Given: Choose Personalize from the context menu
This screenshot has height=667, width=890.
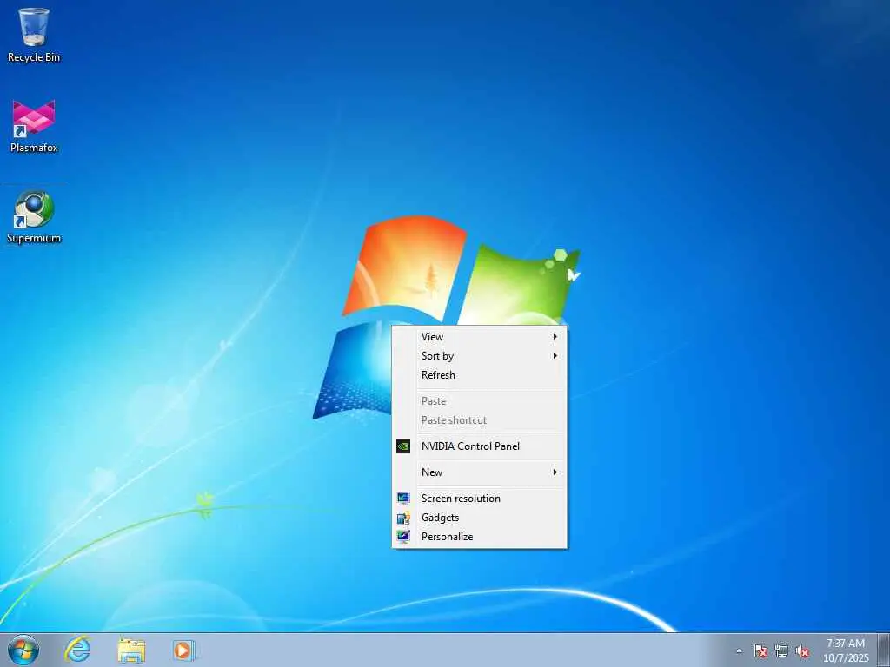Looking at the screenshot, I should tap(479, 537).
